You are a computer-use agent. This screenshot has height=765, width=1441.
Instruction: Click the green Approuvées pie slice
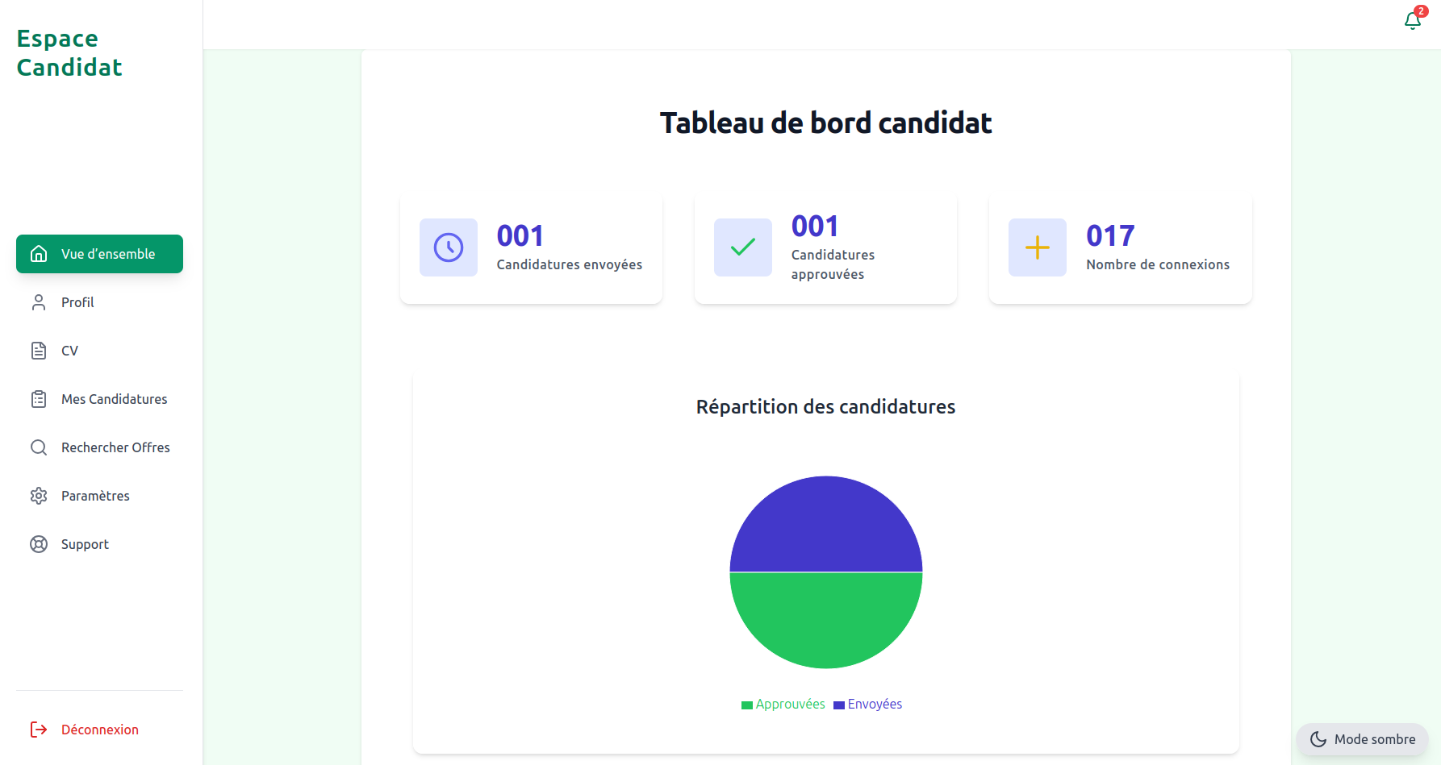(x=825, y=621)
